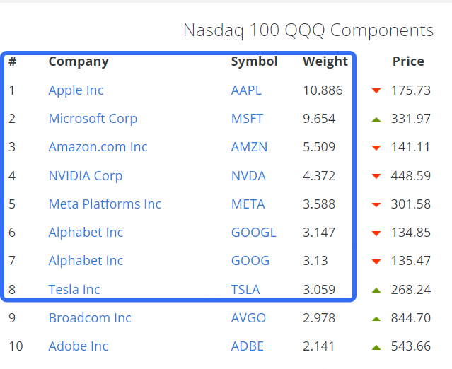Screen dimensions: 452x369
Task: Click the GOOGL ticker symbol
Action: 253,233
